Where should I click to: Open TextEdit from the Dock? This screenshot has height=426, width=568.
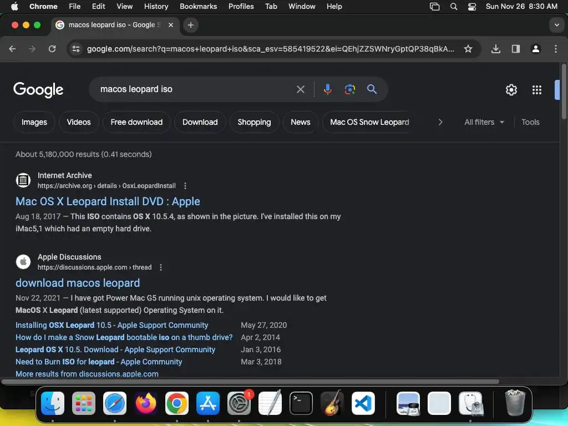coord(270,403)
